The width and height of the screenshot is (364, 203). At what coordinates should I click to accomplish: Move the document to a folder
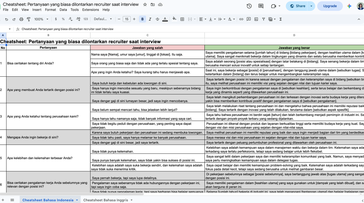(153, 5)
